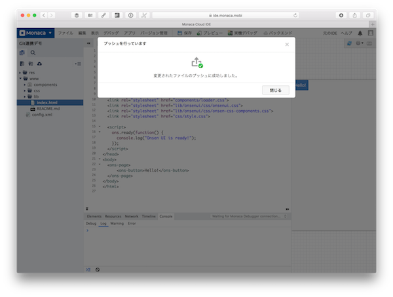
Task: Click the Safari reload icon
Action: coord(295,15)
